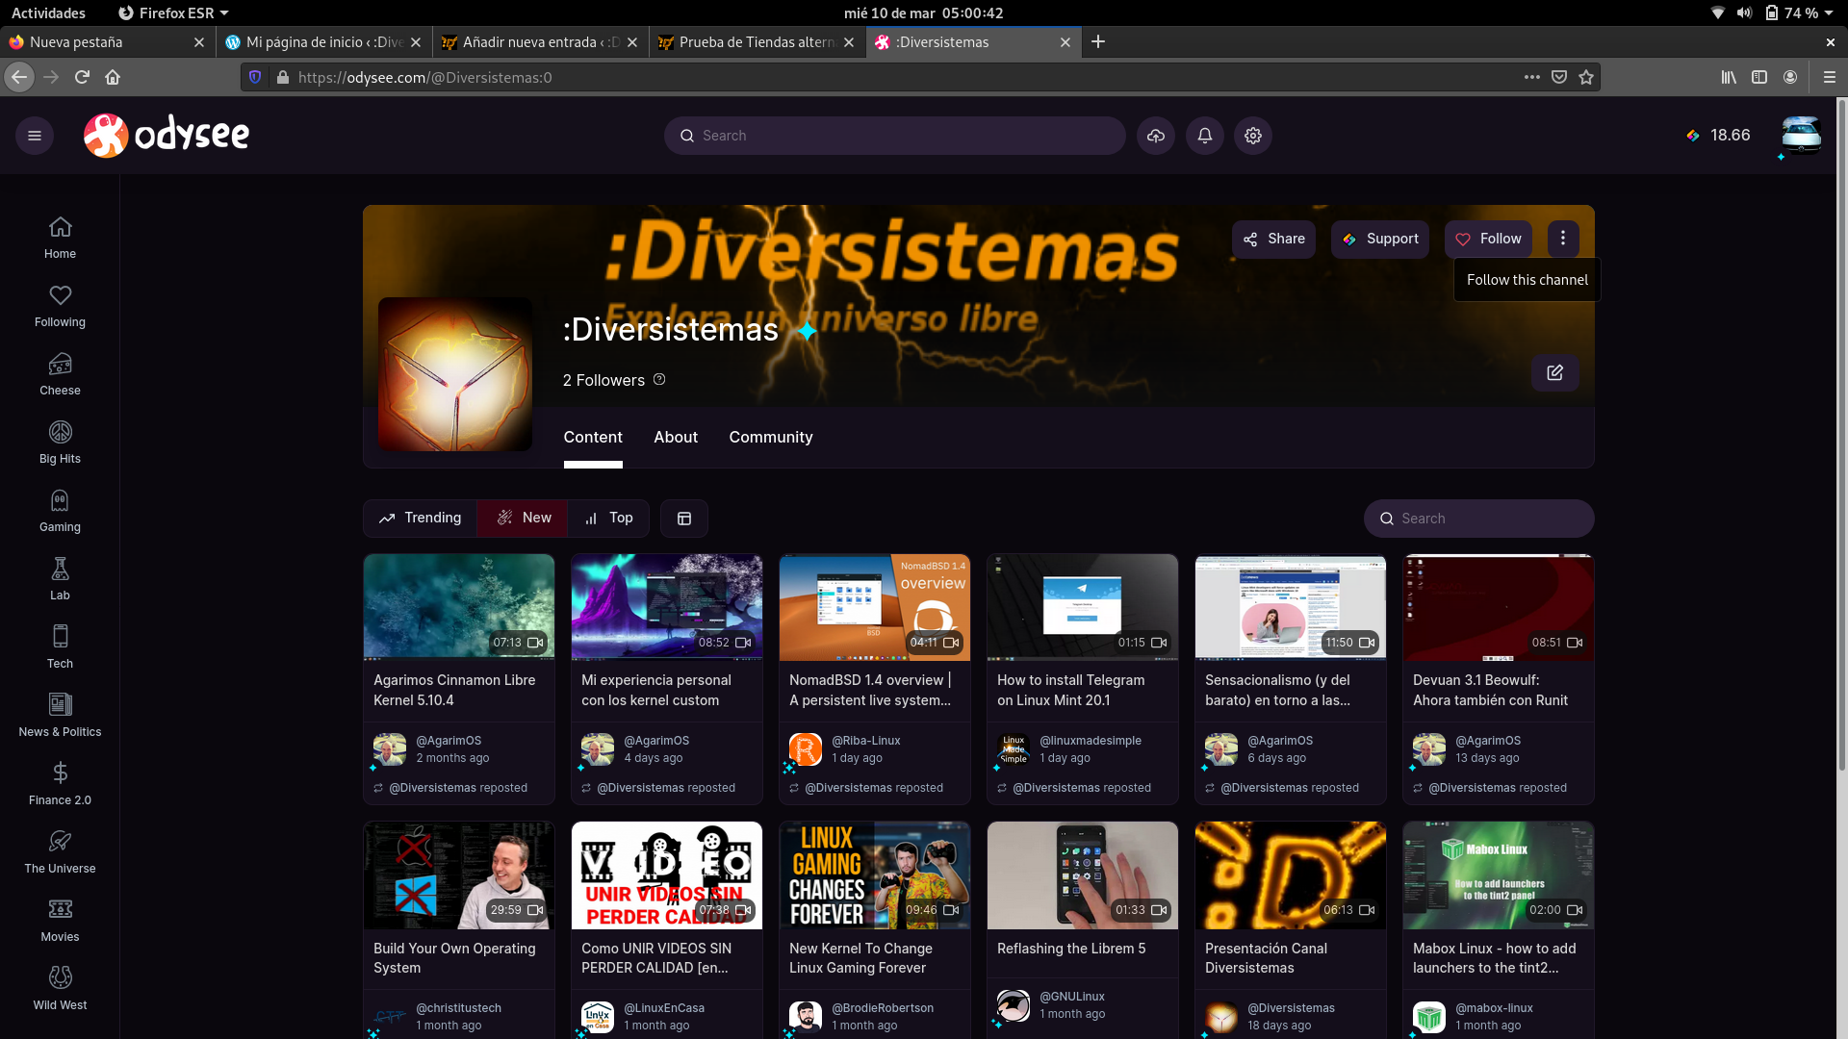The width and height of the screenshot is (1848, 1039).
Task: Toggle the content filter options button
Action: click(684, 519)
